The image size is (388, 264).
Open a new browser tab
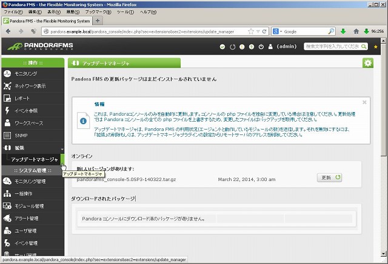[98, 21]
